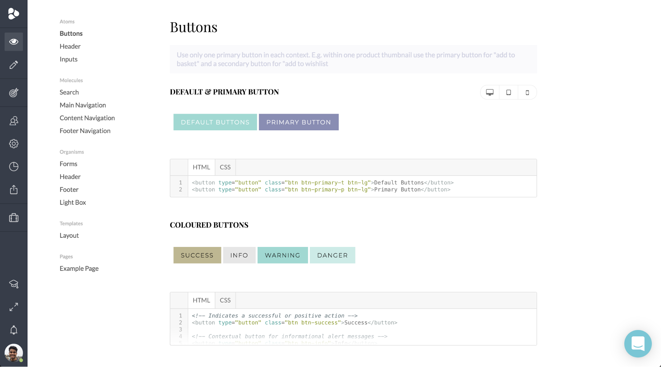661x367 pixels.
Task: Switch to CSS tab in coloured buttons section
Action: click(225, 300)
